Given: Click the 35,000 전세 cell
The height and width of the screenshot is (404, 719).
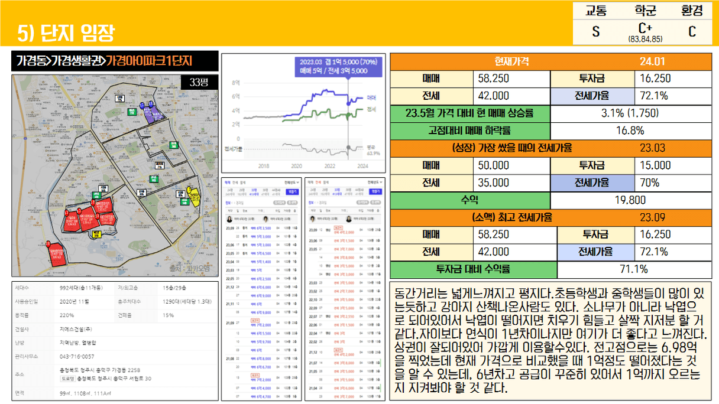Looking at the screenshot, I should tap(512, 183).
